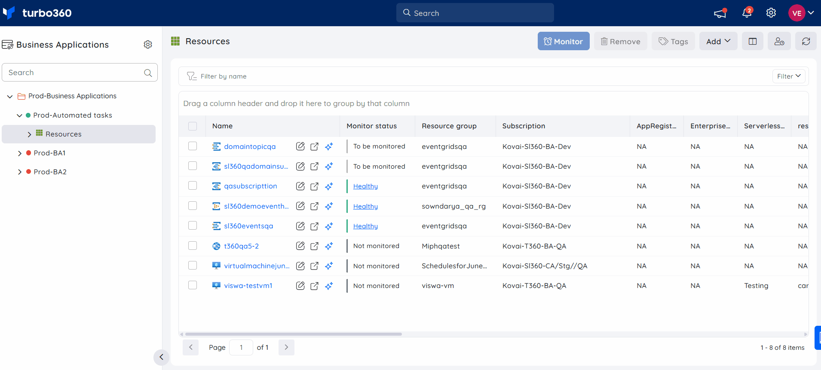Collapse the sidebar with the arrow button
The height and width of the screenshot is (370, 821).
coord(161,357)
